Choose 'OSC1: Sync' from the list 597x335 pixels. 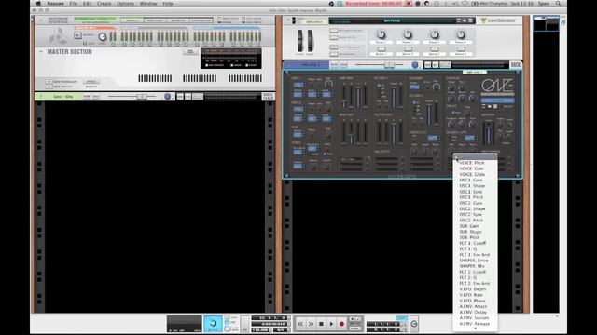(470, 192)
